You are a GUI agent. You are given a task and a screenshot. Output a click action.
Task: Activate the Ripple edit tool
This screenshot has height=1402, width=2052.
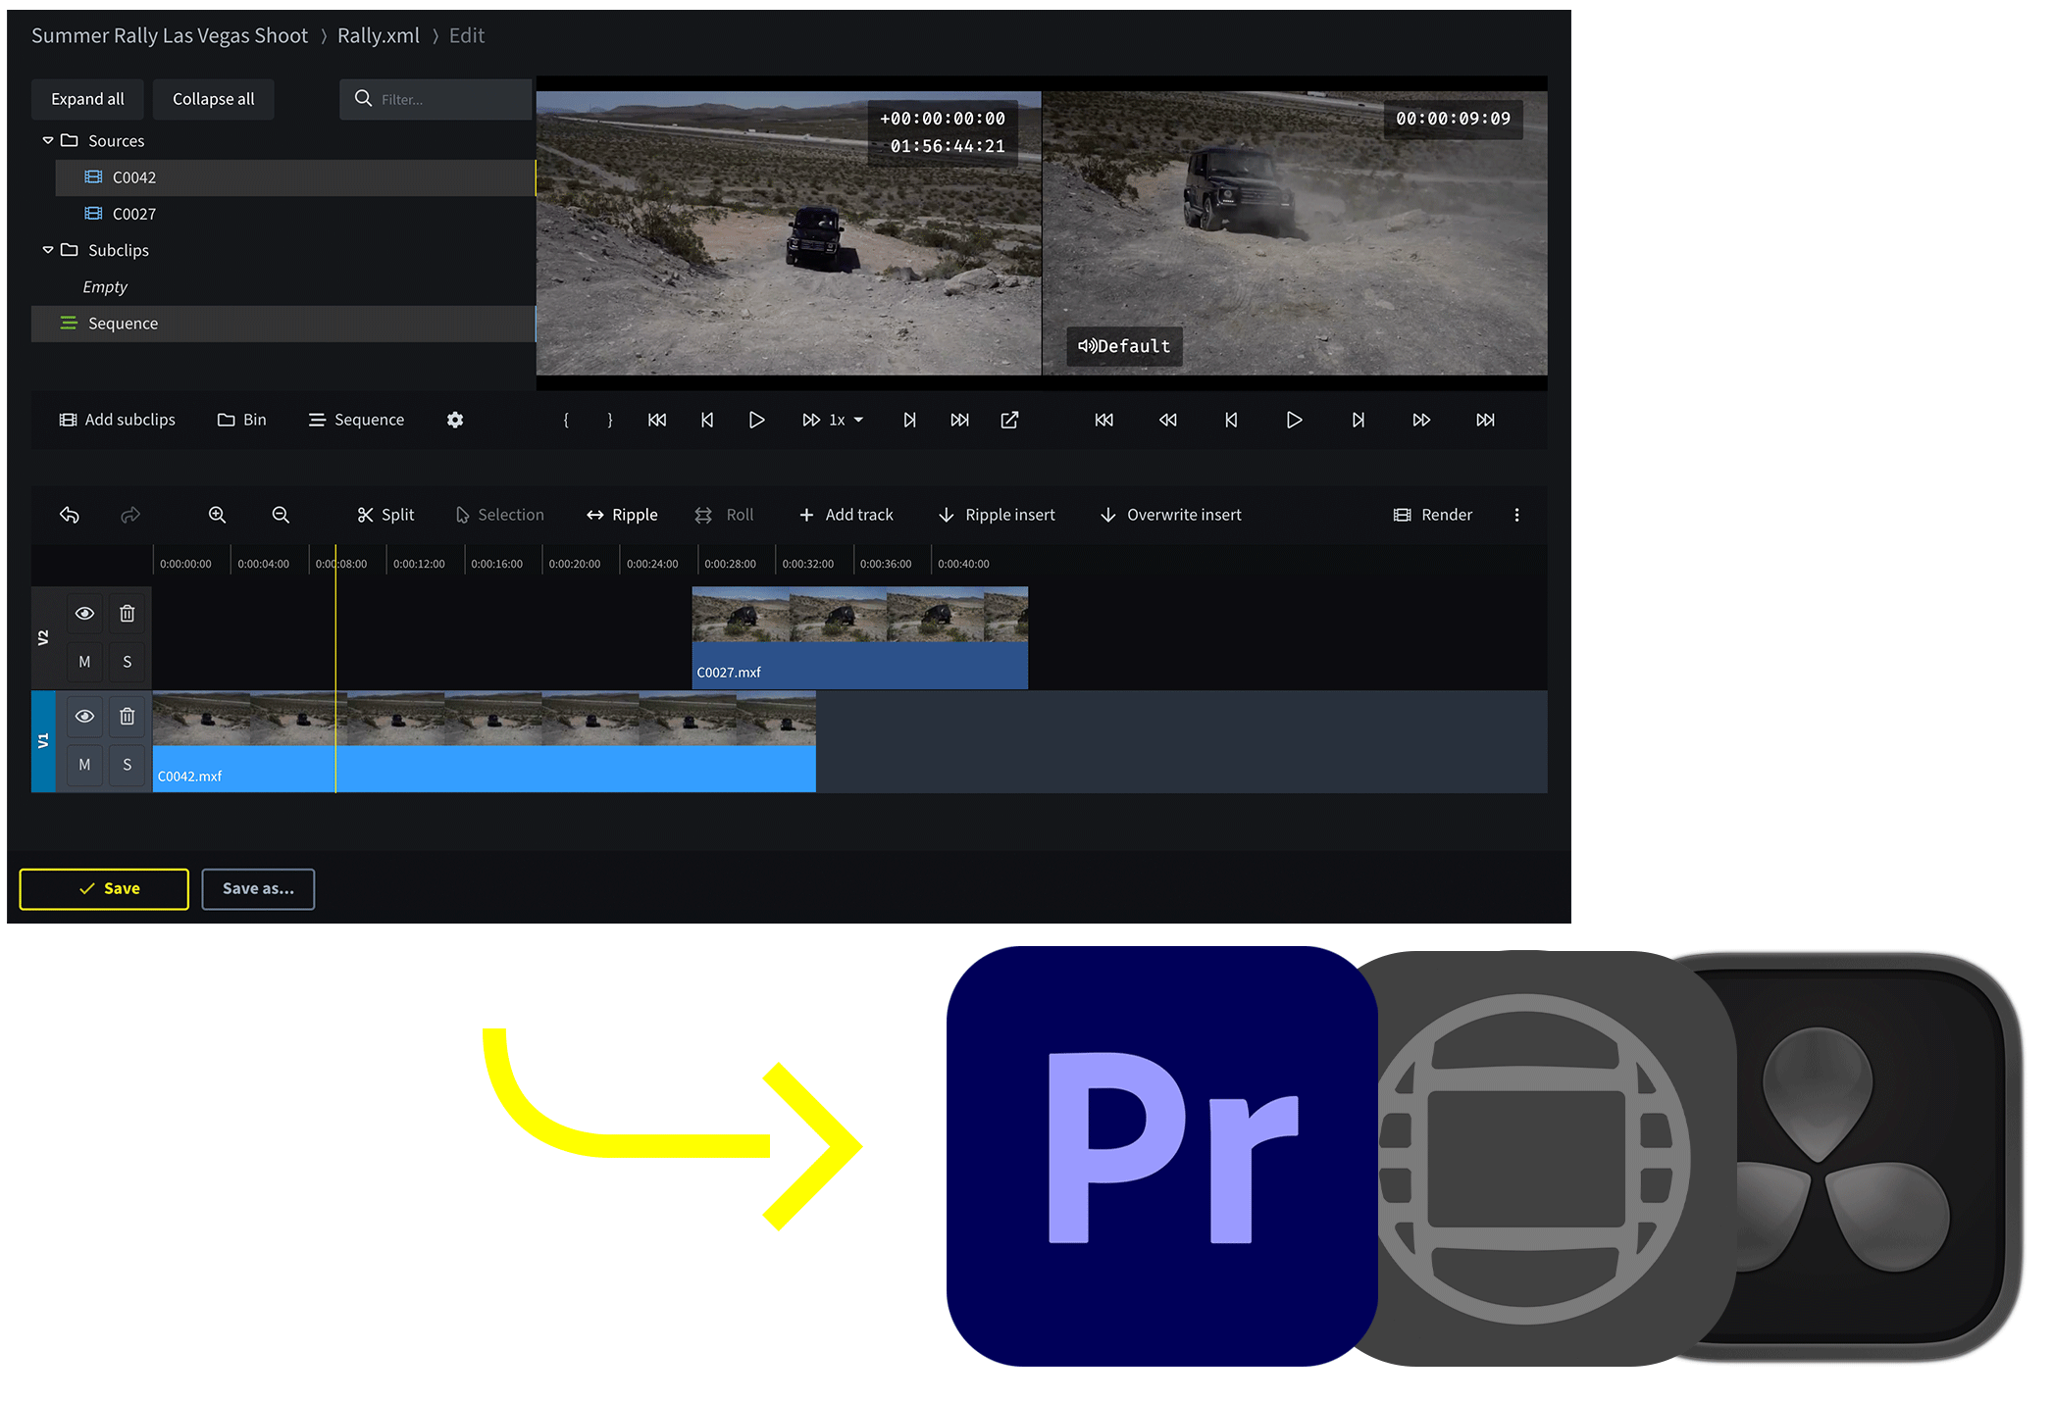622,514
